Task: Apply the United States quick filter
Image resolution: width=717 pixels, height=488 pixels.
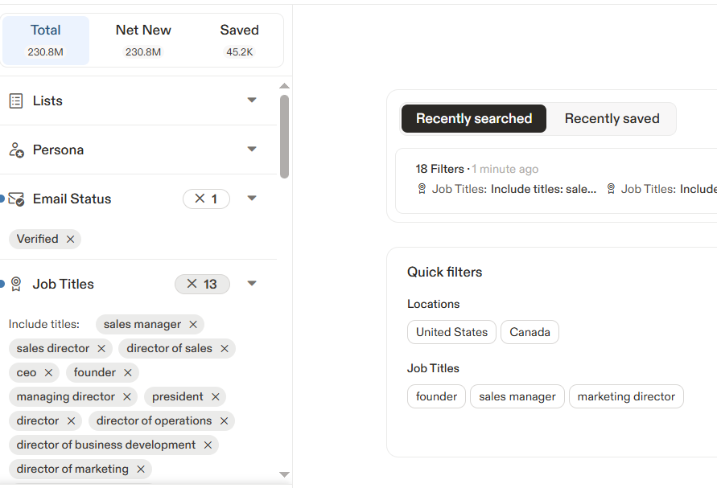Action: tap(451, 333)
